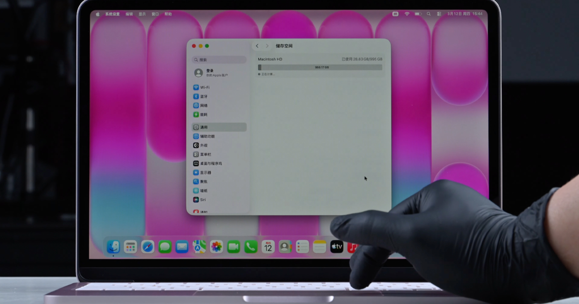579x304 pixels.
Task: Open 显示器 (Displays) settings
Action: pos(205,173)
